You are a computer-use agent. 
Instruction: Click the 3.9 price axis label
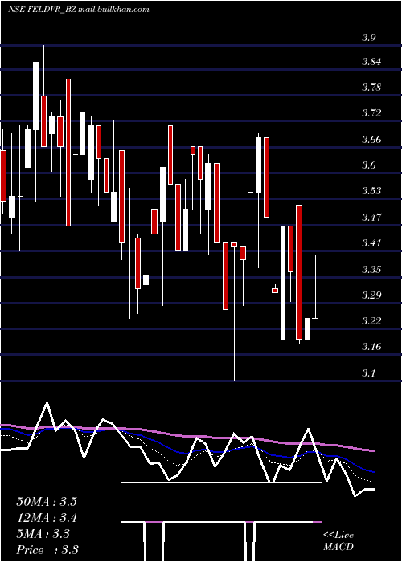pyautogui.click(x=369, y=38)
